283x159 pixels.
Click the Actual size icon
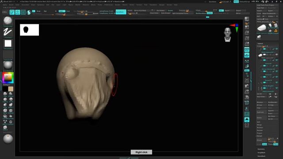pyautogui.click(x=247, y=38)
